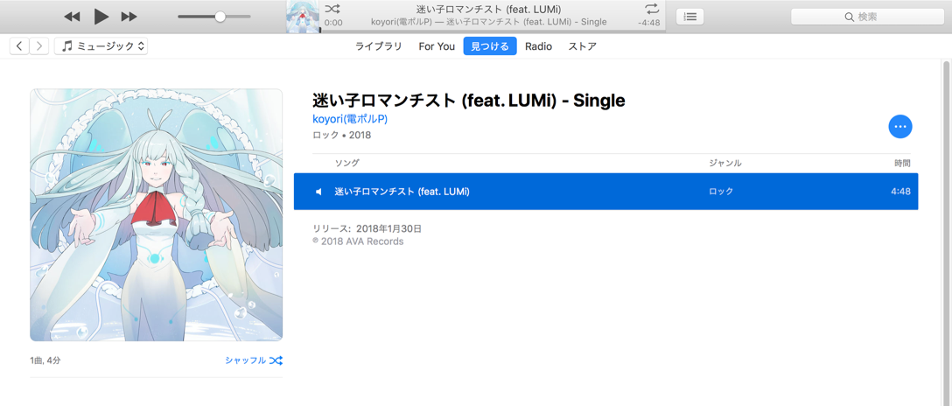952x406 pixels.
Task: Go forward with the right chevron
Action: pyautogui.click(x=38, y=46)
